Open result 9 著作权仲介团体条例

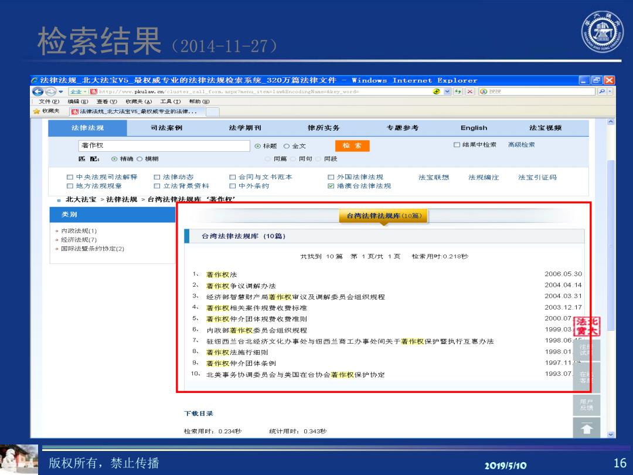241,364
